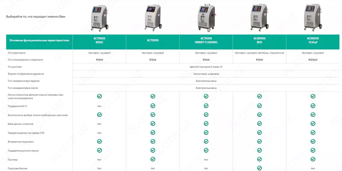This screenshot has height=171, width=342.
Task: Click the auto-refill mode checkmark for AC7000S BASIC
Action: click(x=99, y=96)
